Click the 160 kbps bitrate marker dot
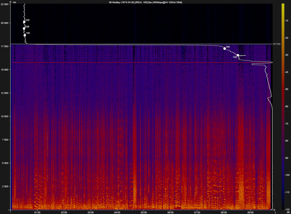The width and height of the screenshot is (291, 214). point(225,49)
